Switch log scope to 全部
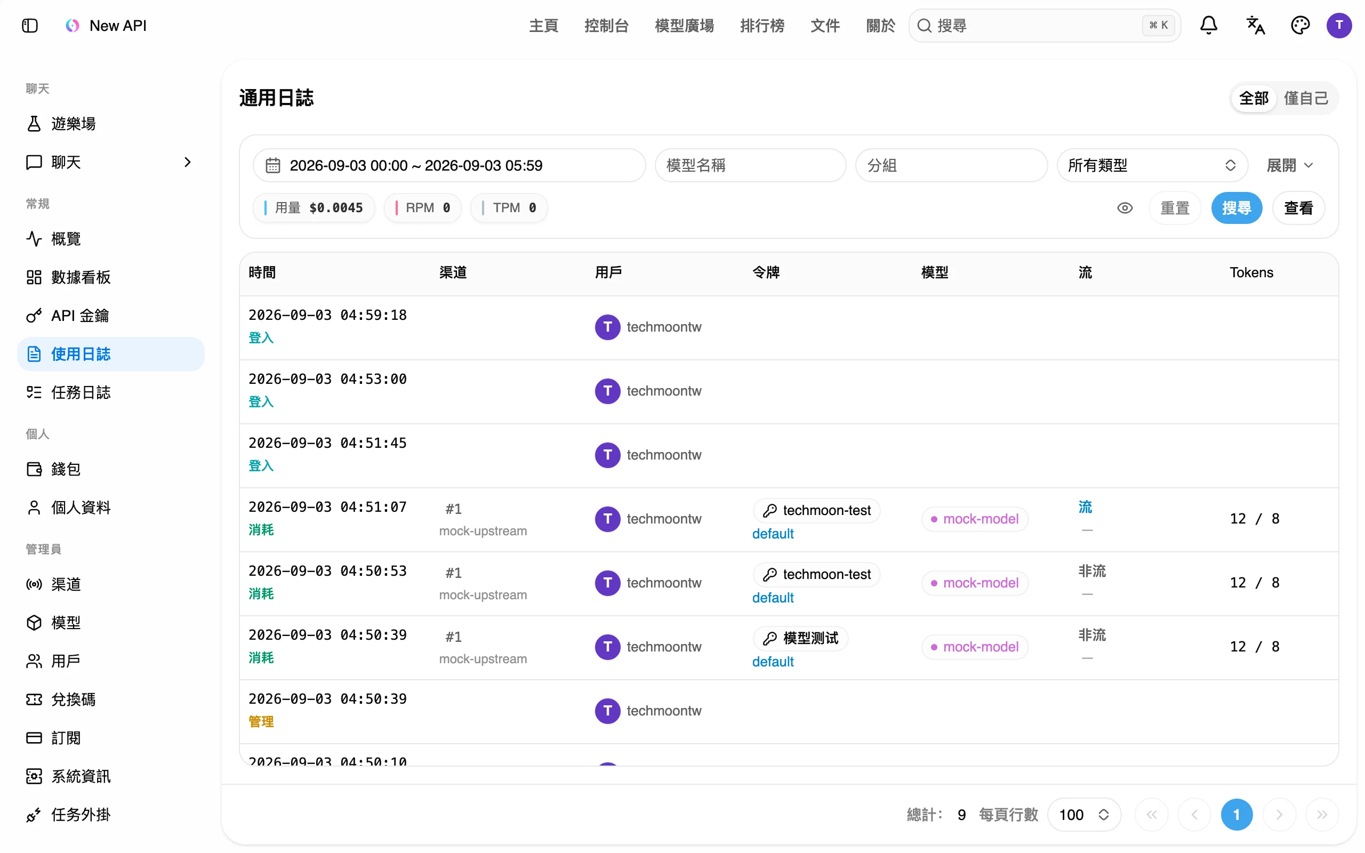The width and height of the screenshot is (1365, 853). coord(1254,98)
